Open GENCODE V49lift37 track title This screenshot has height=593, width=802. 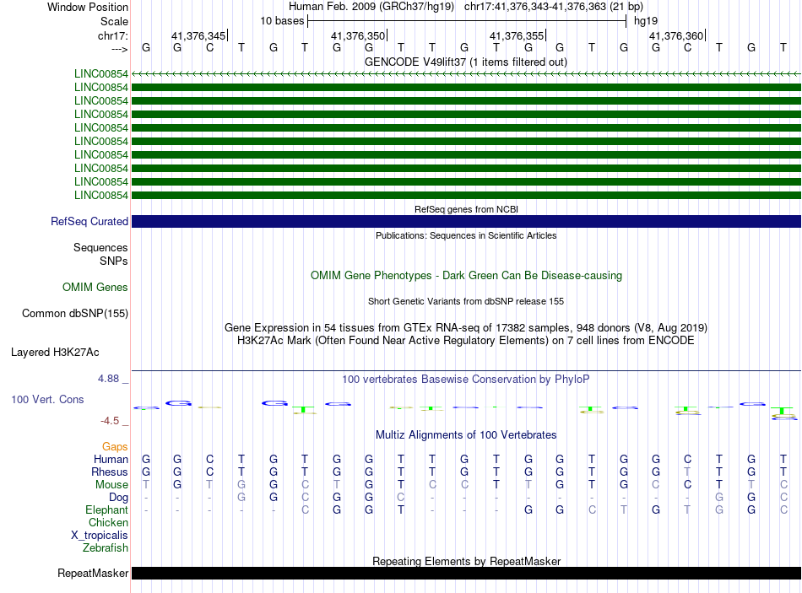point(465,62)
